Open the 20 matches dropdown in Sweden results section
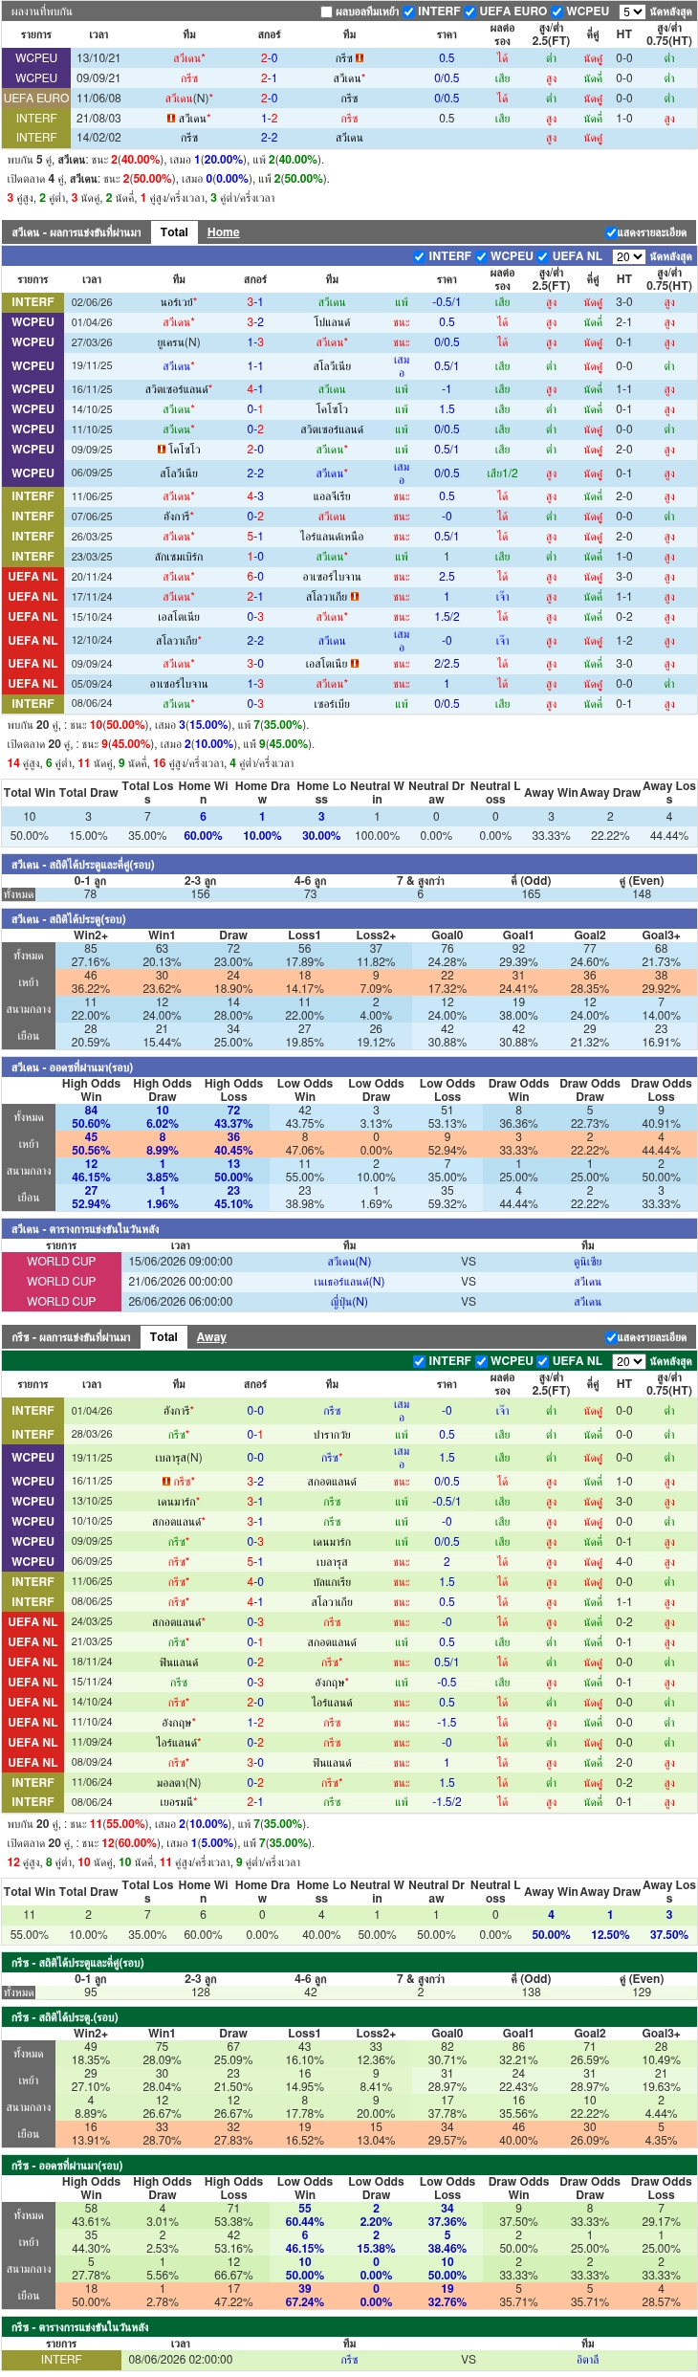The width and height of the screenshot is (698, 2377). (628, 256)
